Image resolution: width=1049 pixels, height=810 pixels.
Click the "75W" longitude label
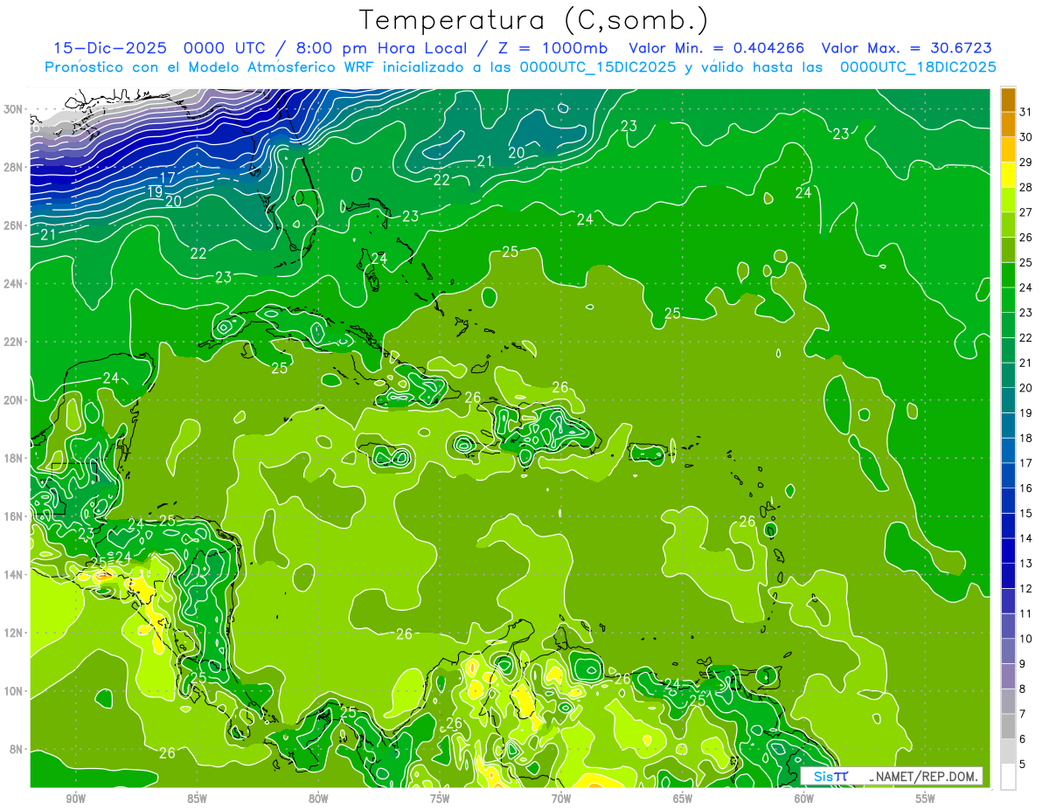440,799
